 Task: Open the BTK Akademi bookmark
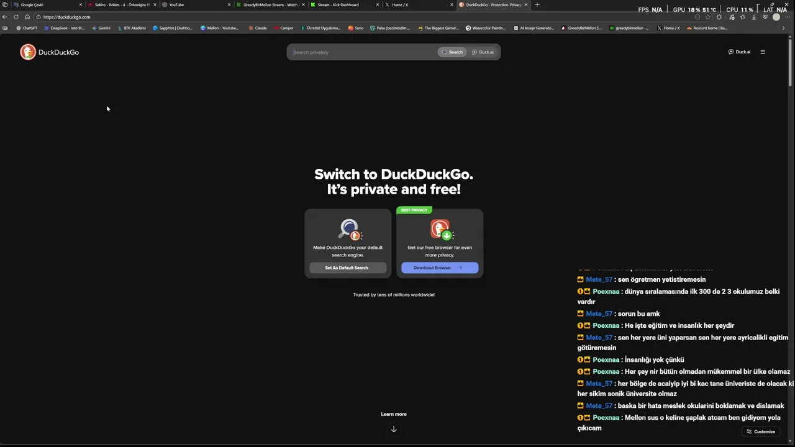click(133, 28)
